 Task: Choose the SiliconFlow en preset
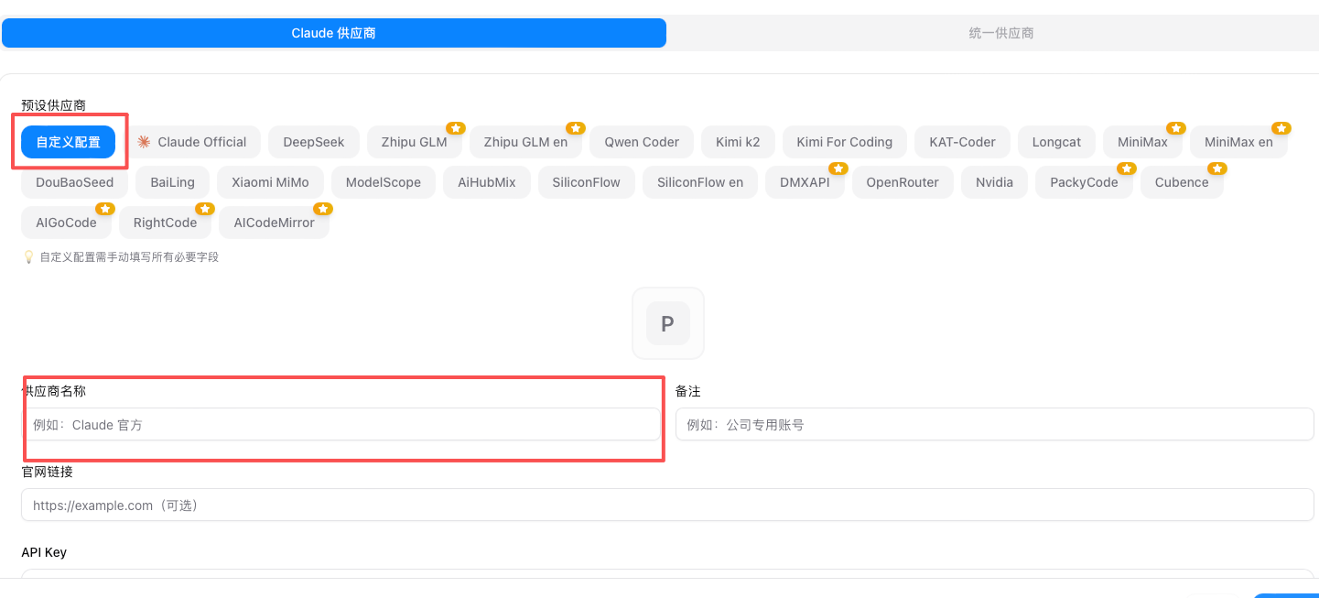700,182
